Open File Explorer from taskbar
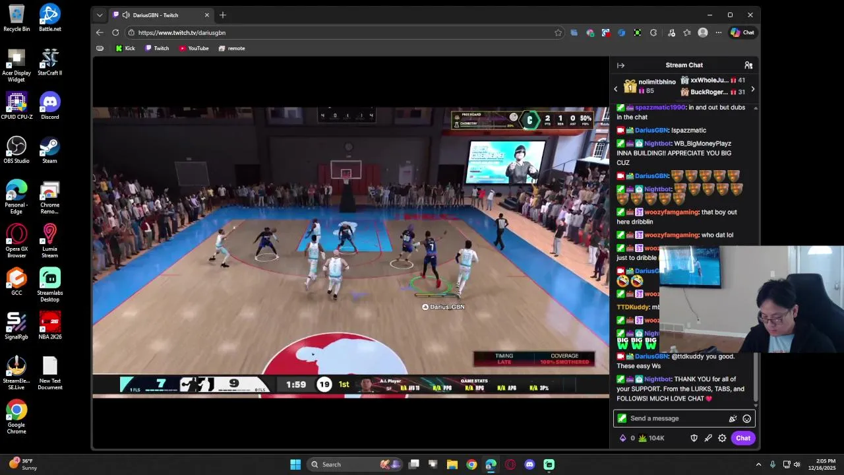The image size is (844, 475). [452, 464]
